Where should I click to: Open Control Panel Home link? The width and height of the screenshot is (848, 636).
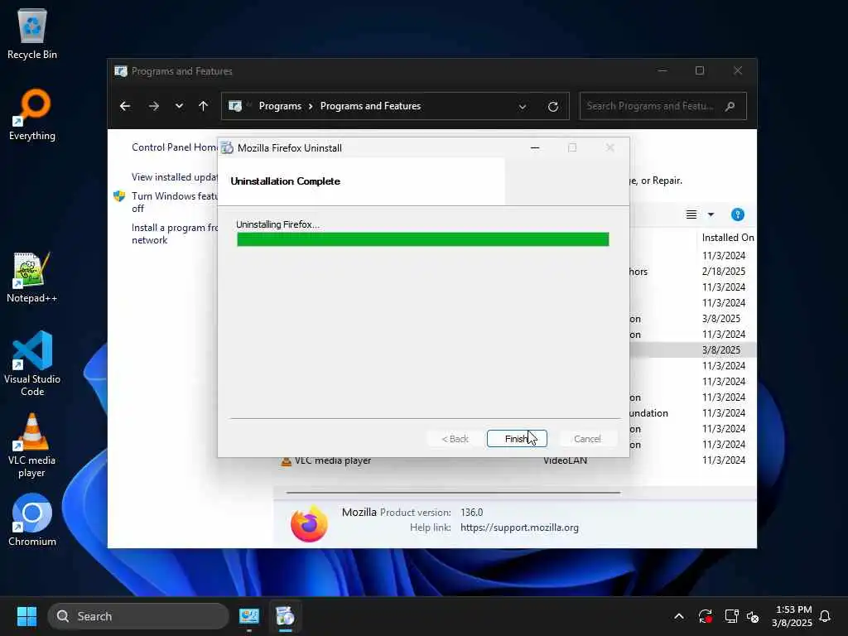175,147
